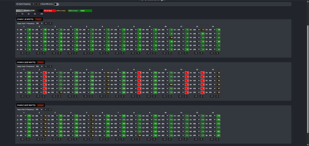Click -1 under column 1 of Chain 1

point(28,53)
